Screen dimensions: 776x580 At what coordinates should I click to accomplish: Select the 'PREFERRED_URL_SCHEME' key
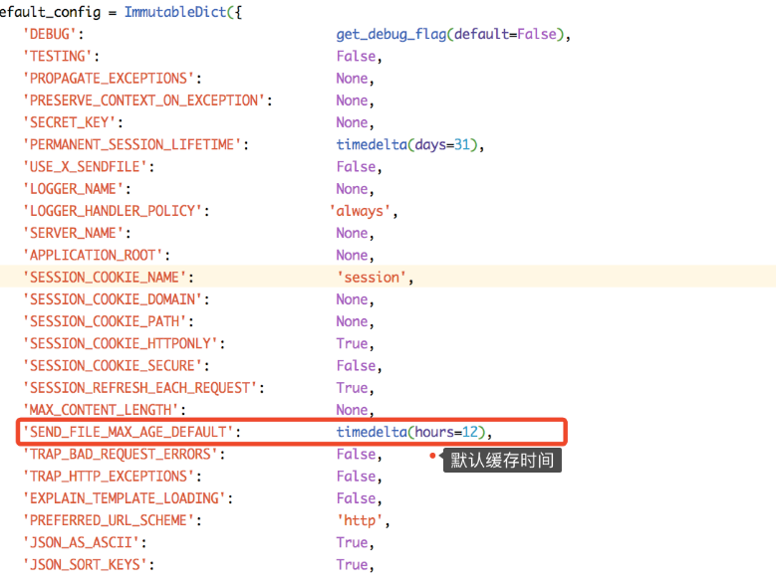point(113,520)
